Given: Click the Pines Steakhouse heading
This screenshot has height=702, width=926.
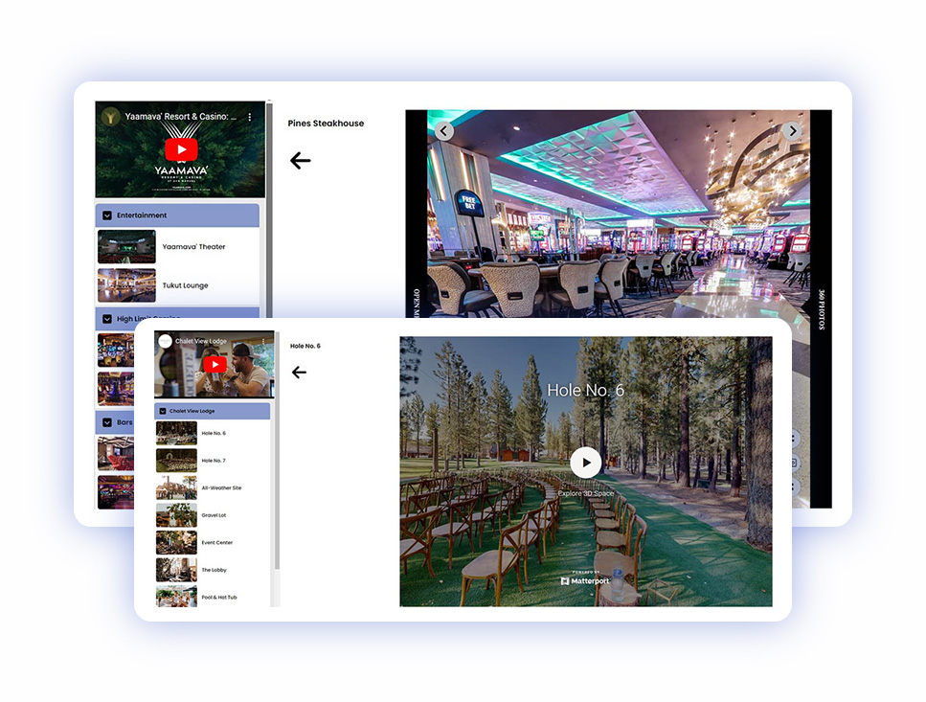Looking at the screenshot, I should point(326,124).
